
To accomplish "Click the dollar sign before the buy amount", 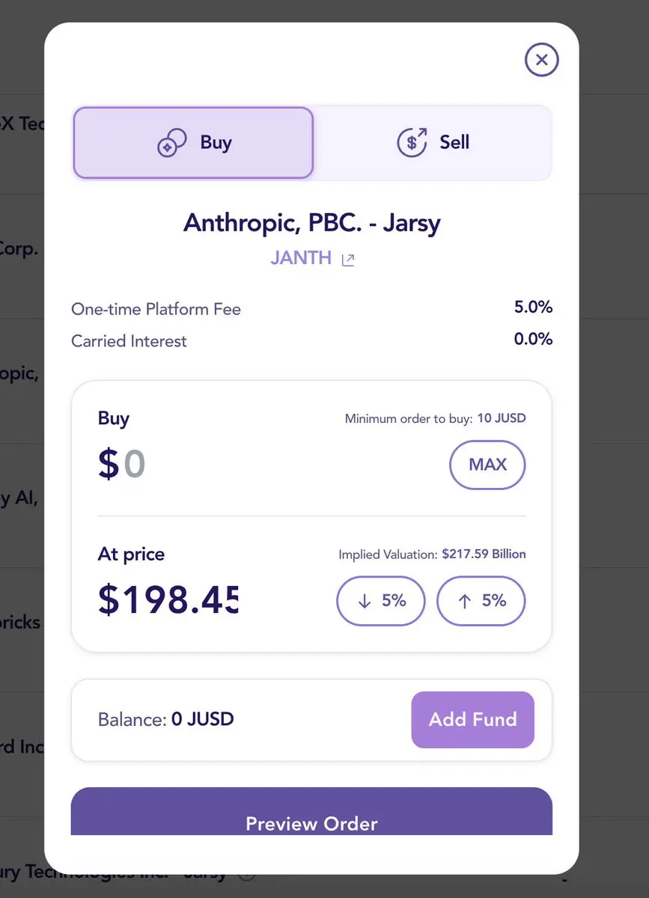I will click(109, 464).
